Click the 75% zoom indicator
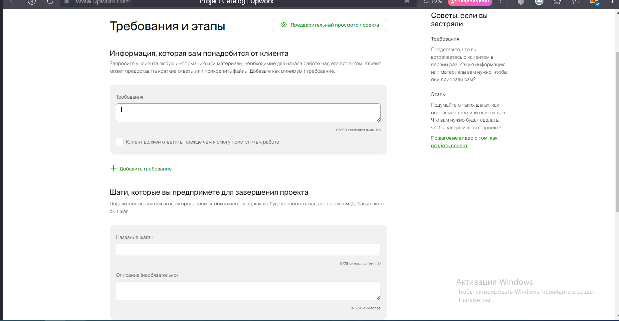Viewport: 619px width, 321px height. click(433, 2)
